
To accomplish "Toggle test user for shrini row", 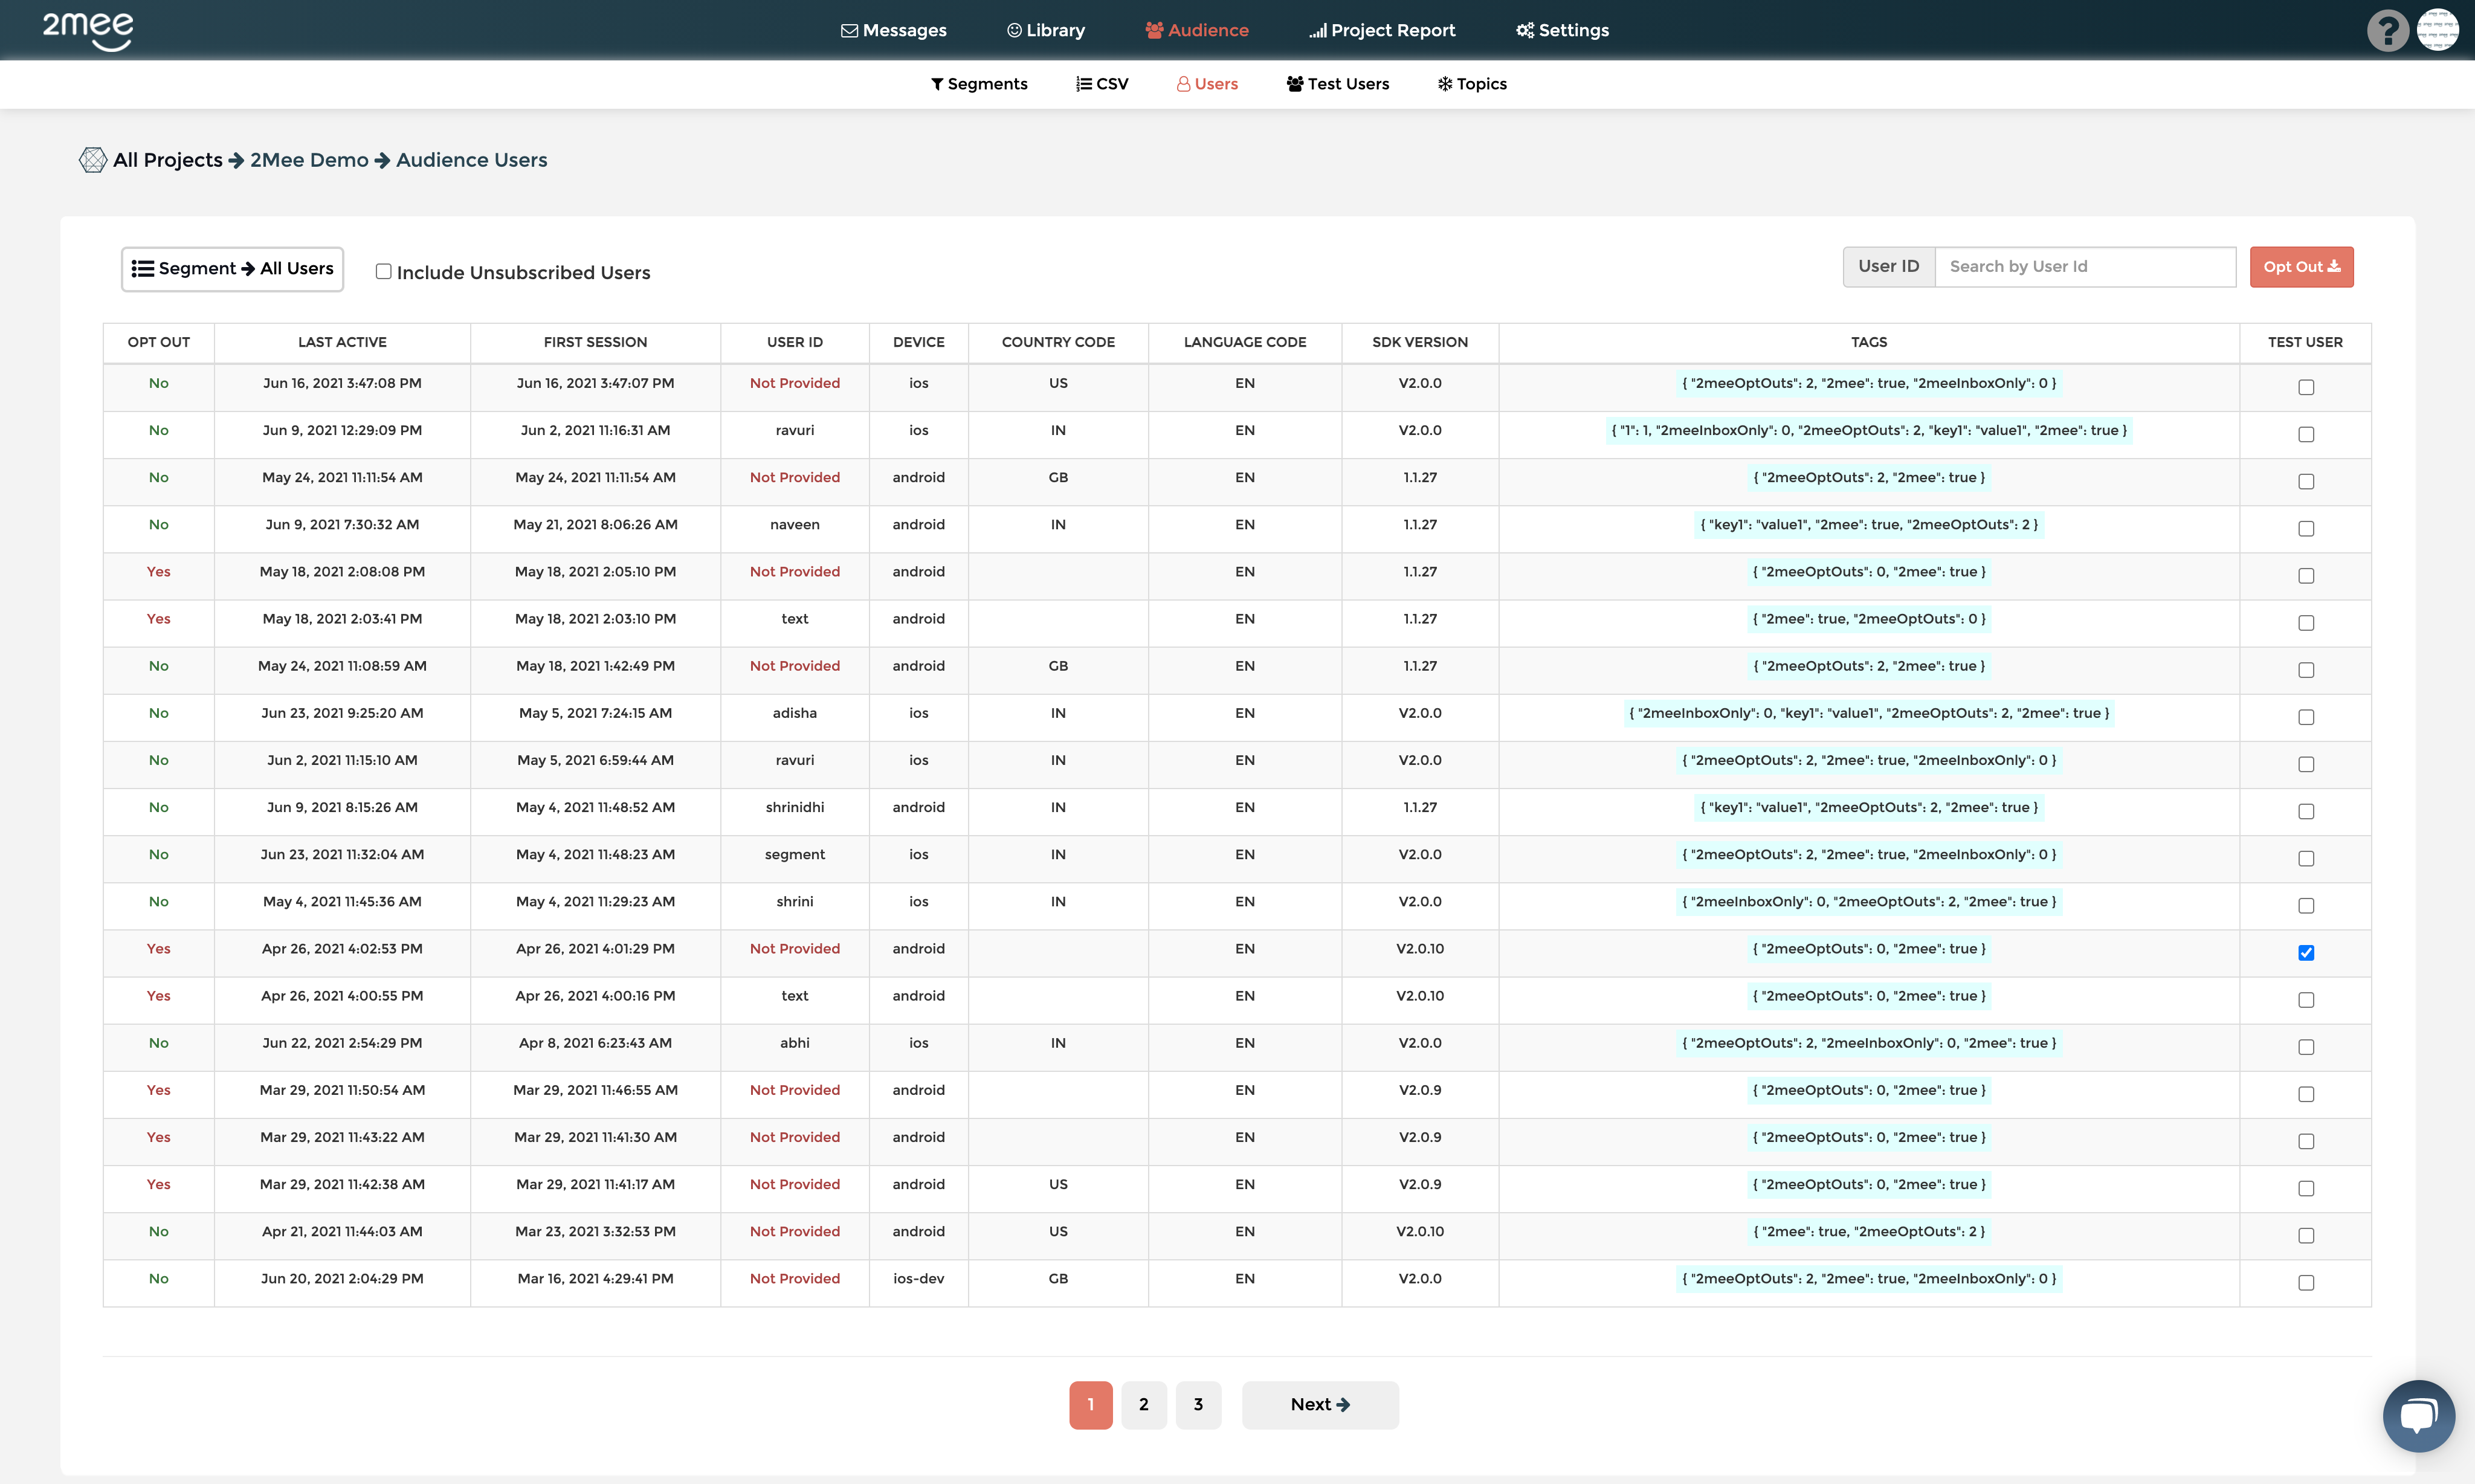I will (x=2306, y=905).
